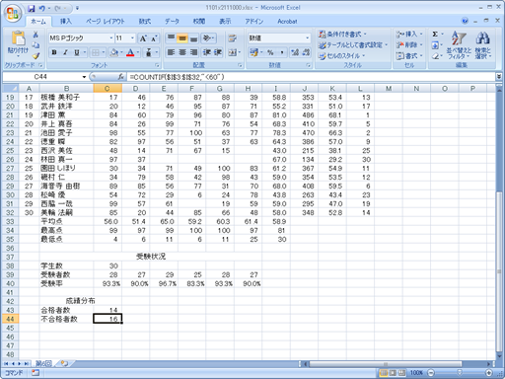Click the insert function fx icon

(121, 77)
